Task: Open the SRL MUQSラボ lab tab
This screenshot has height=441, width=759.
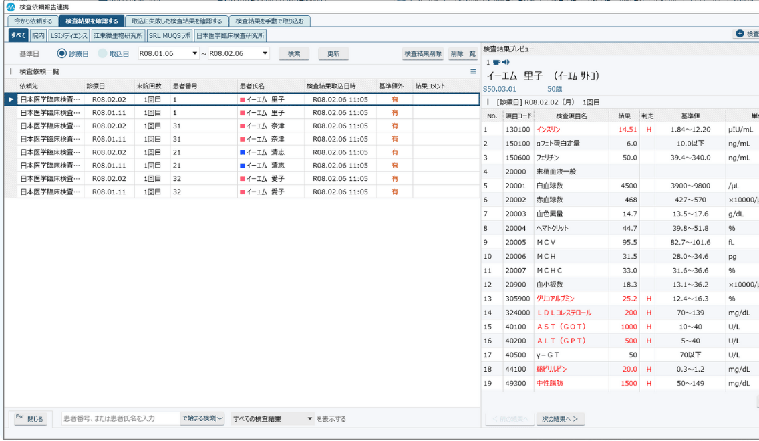Action: pyautogui.click(x=170, y=35)
